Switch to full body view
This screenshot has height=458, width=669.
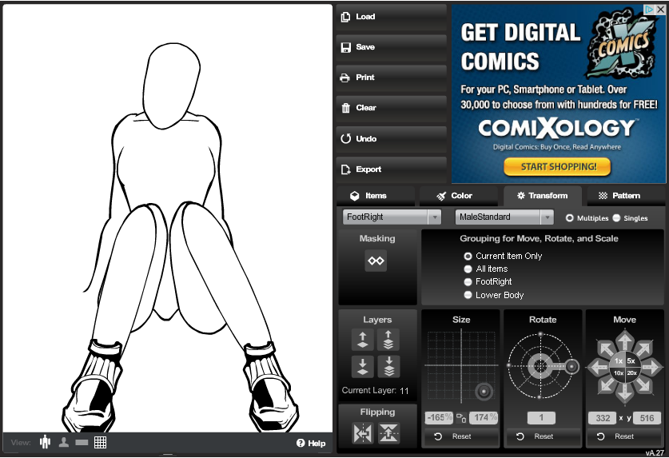[x=46, y=442]
